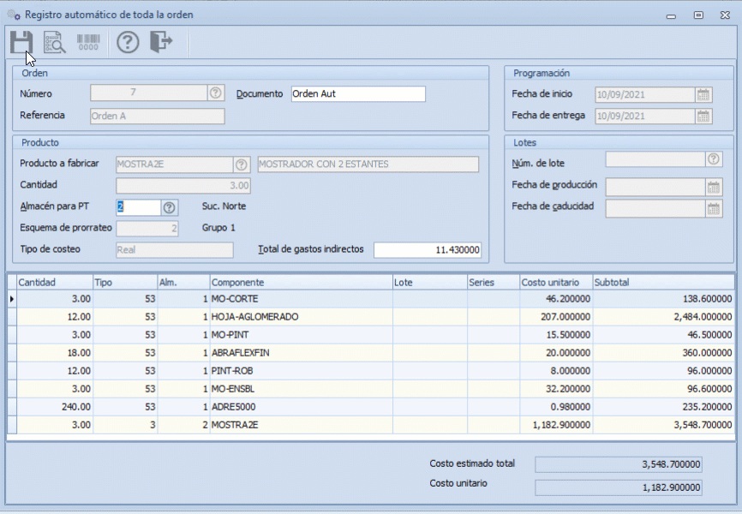Image resolution: width=742 pixels, height=514 pixels.
Task: Click the barcode toolbar icon
Action: (88, 42)
